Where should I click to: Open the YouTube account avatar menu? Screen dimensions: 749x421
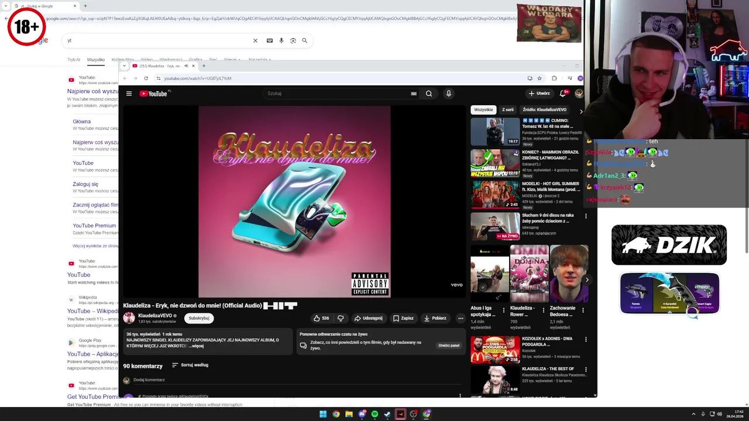[x=579, y=94]
